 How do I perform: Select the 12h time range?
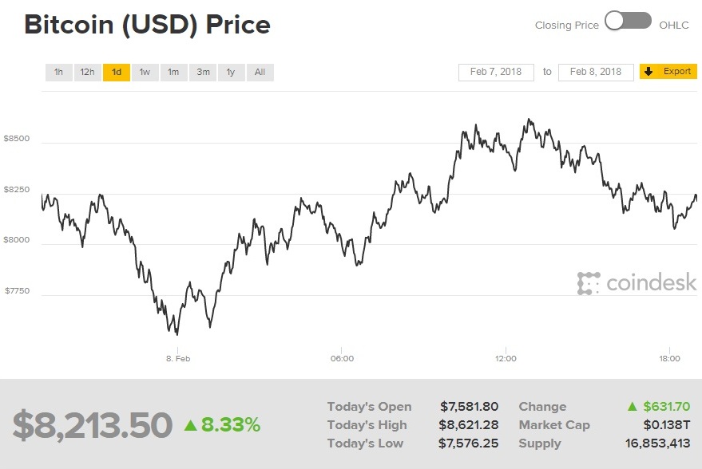87,73
